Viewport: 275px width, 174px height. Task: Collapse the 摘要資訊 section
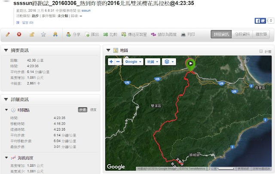click(6, 50)
